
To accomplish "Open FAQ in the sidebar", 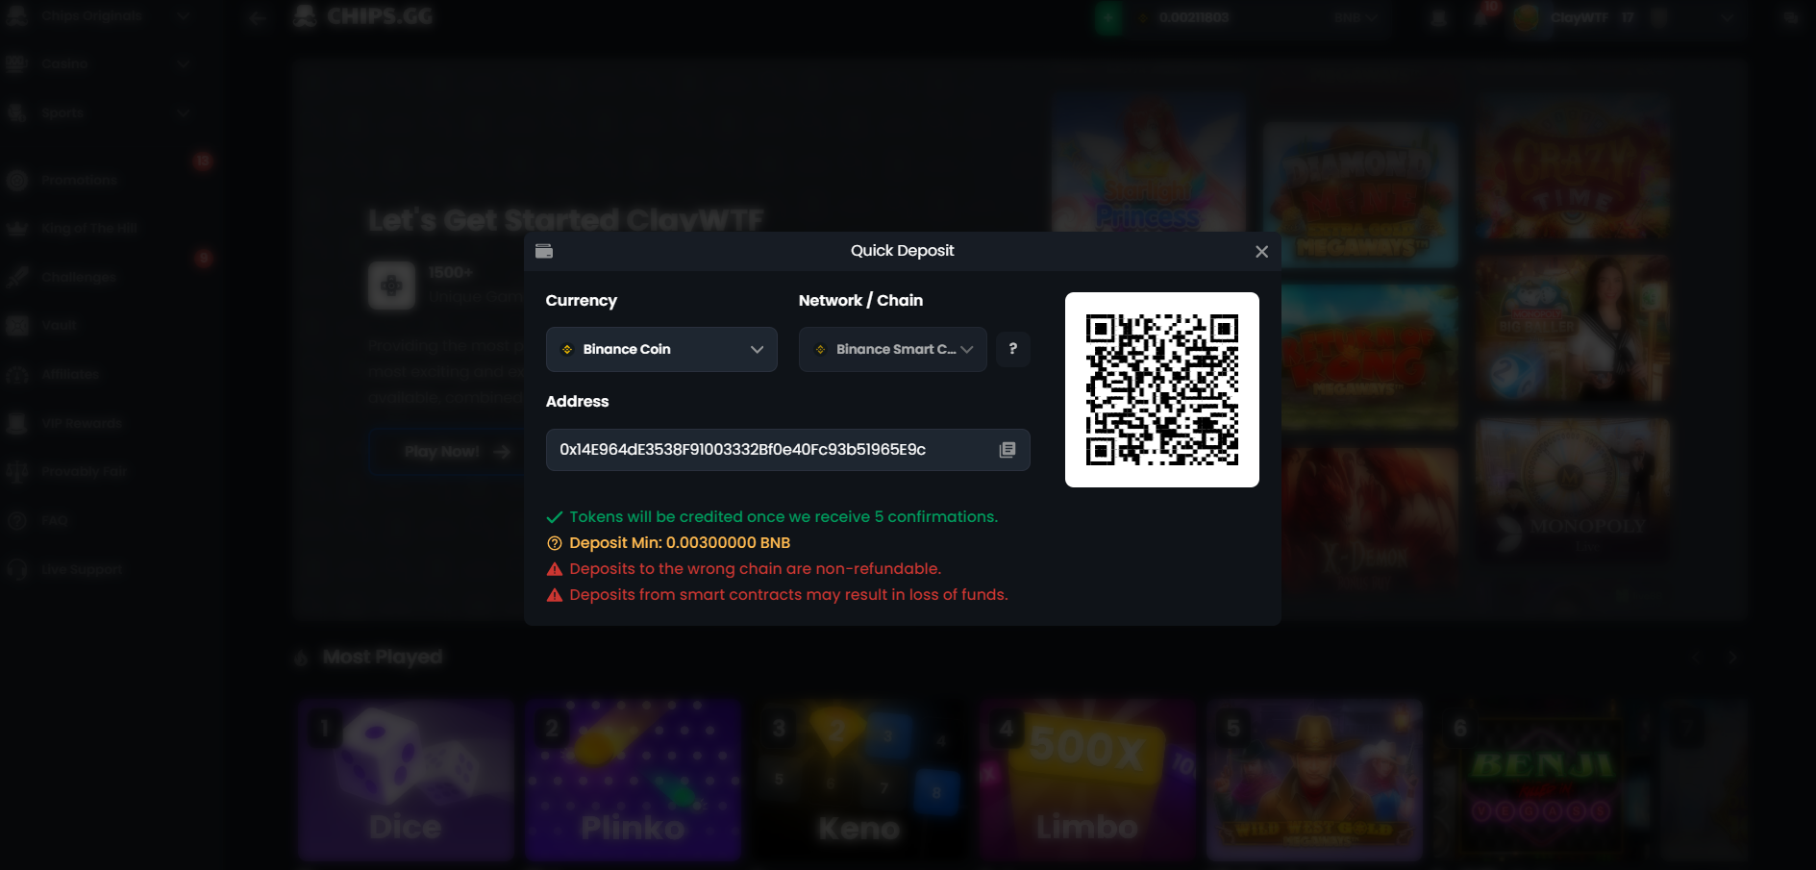I will (x=55, y=520).
